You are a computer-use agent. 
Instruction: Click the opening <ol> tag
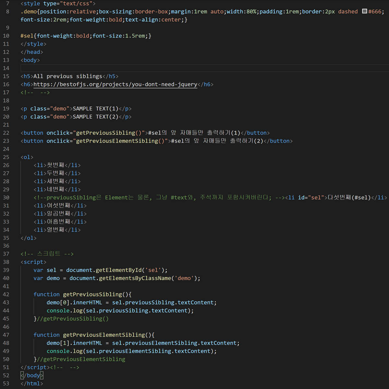pos(27,157)
